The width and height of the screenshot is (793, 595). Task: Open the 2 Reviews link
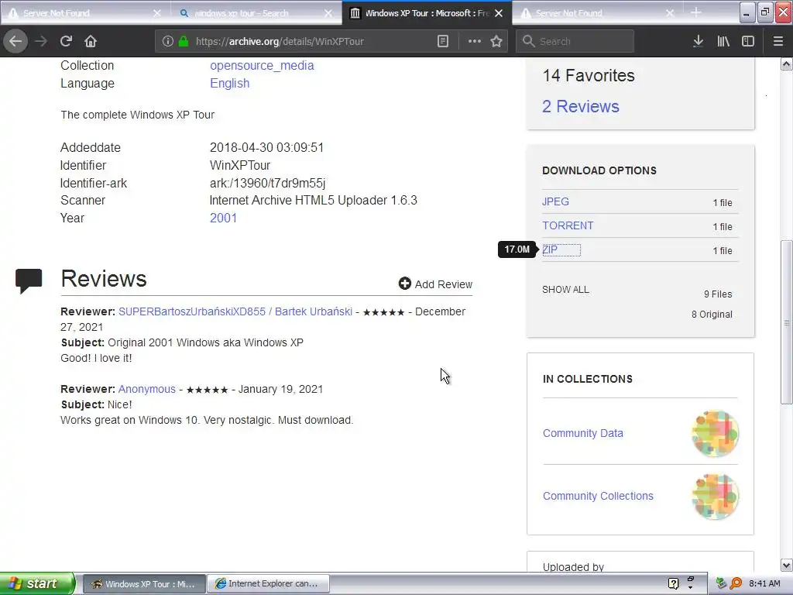[x=581, y=106]
